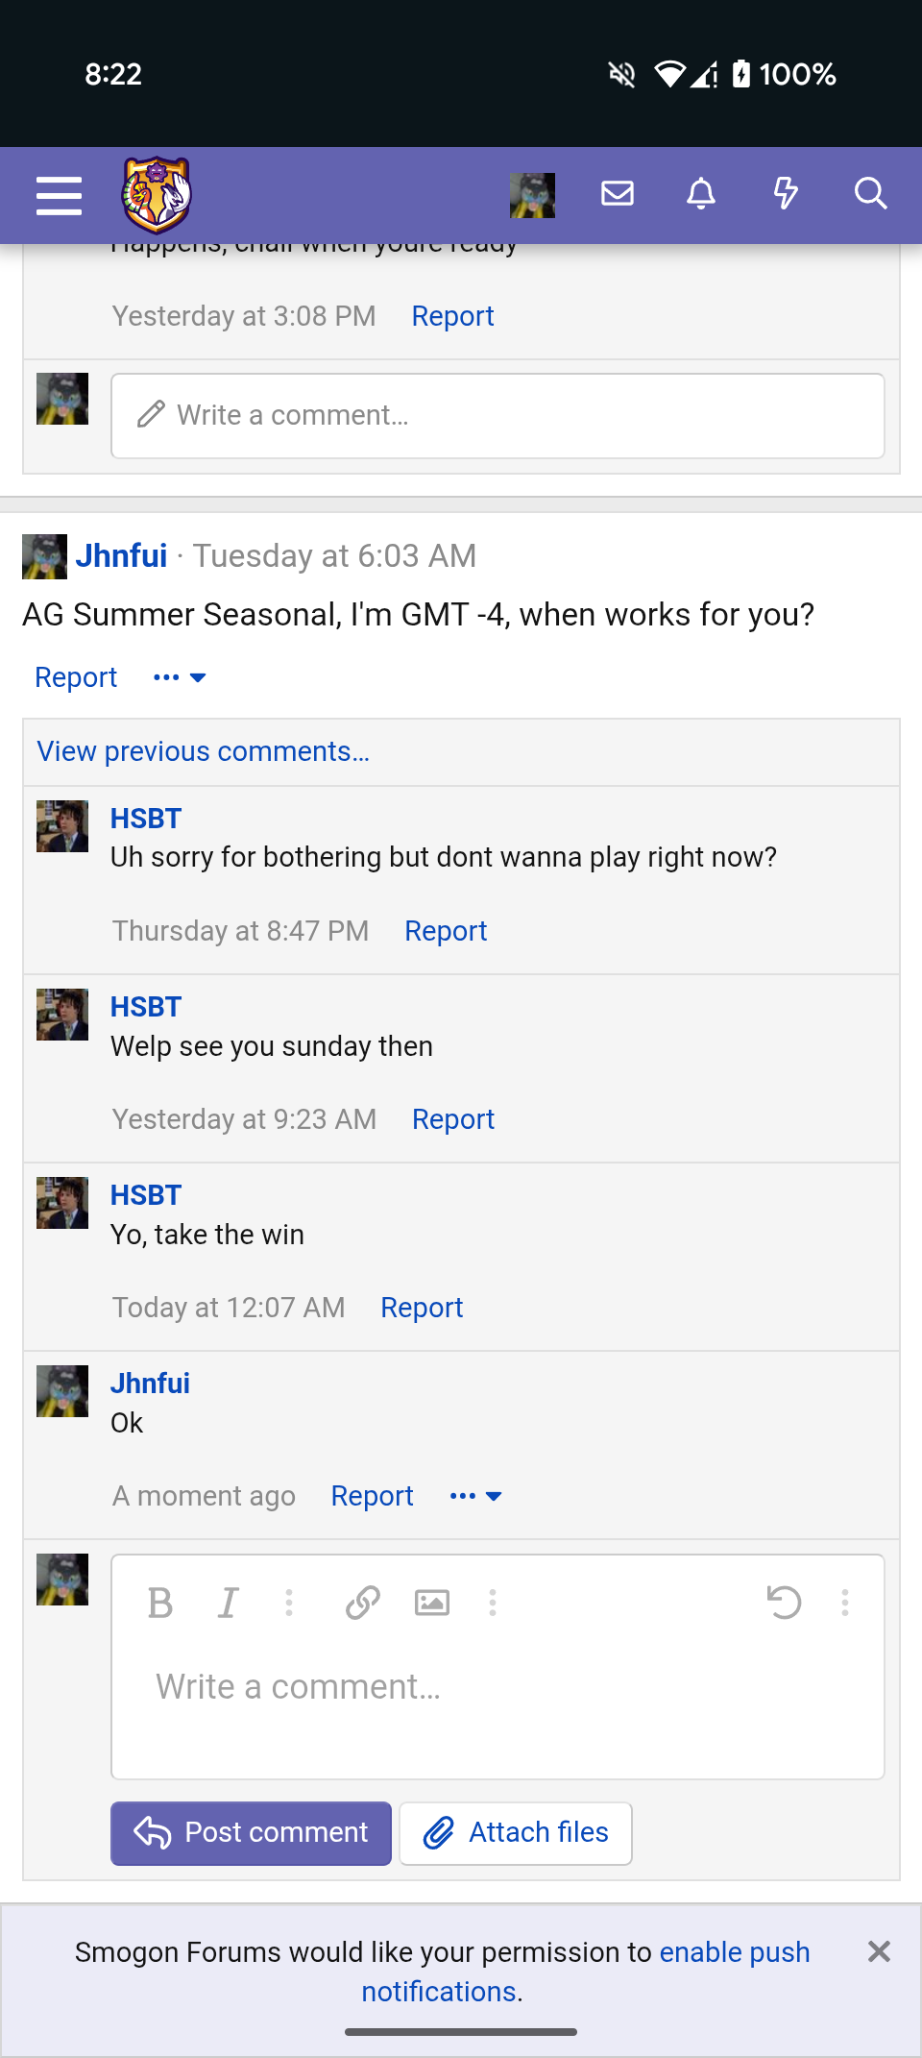Open the text-formatting overflow dots after Italic
922x2058 pixels.
[289, 1603]
